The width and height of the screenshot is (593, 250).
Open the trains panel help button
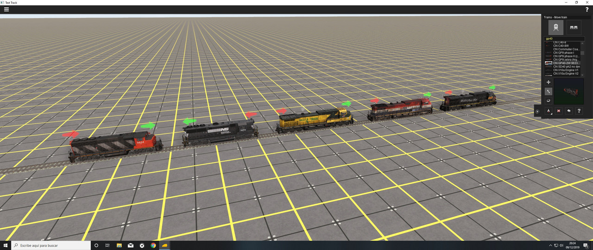click(579, 111)
